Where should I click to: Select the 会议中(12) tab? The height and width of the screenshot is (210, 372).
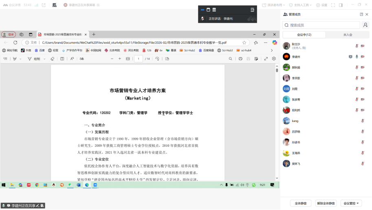coord(304,35)
